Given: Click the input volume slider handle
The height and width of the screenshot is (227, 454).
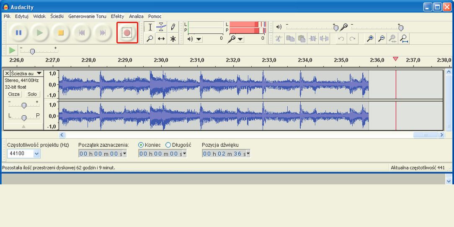Looking at the screenshot, I should (401, 28).
